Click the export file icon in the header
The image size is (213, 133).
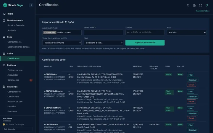click(x=194, y=5)
